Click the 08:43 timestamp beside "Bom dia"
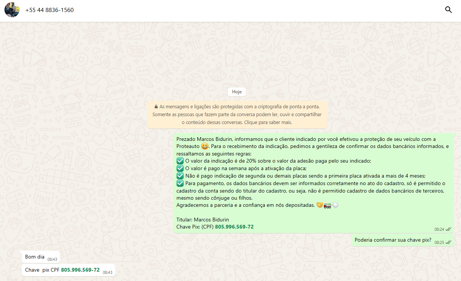 click(52, 259)
